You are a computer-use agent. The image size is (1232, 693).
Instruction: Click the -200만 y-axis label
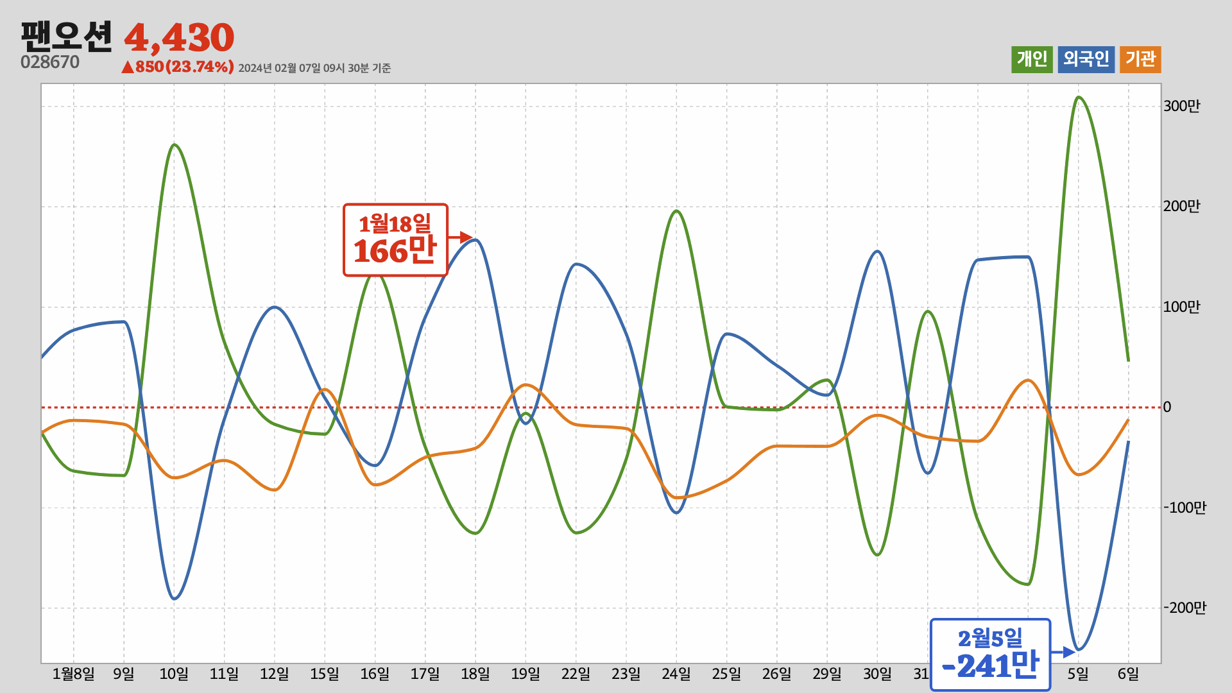point(1185,608)
